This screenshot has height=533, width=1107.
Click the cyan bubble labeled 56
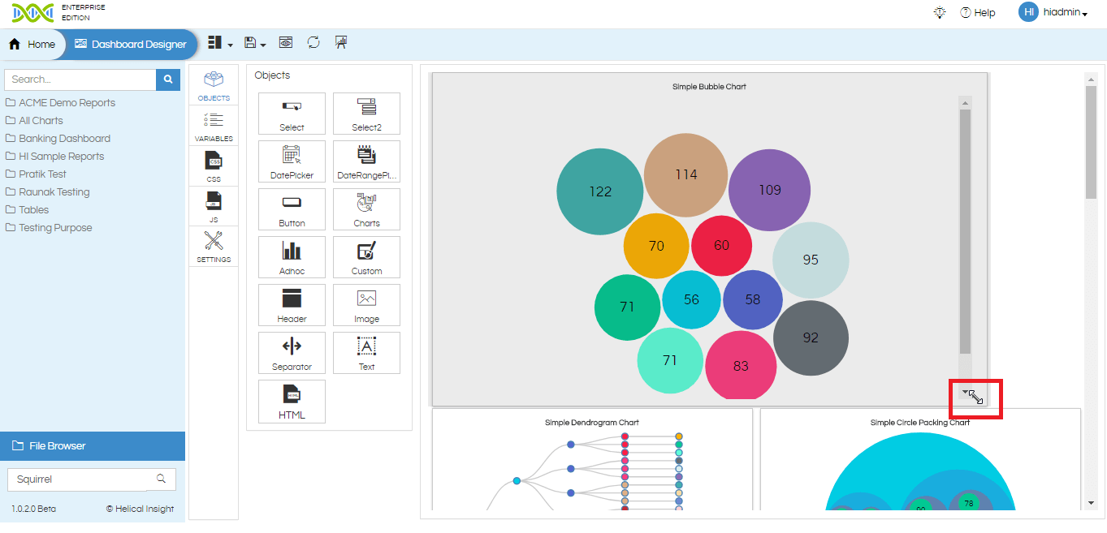(691, 299)
